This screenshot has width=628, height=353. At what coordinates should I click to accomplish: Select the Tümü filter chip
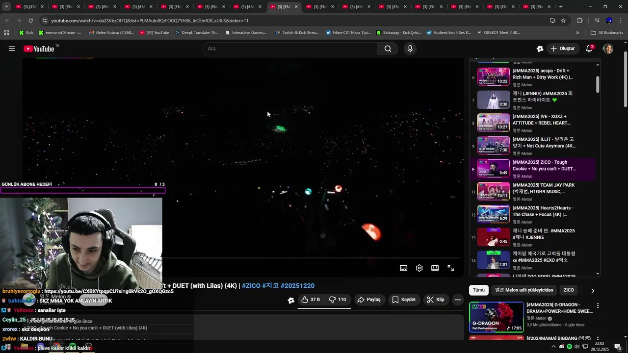(479, 290)
